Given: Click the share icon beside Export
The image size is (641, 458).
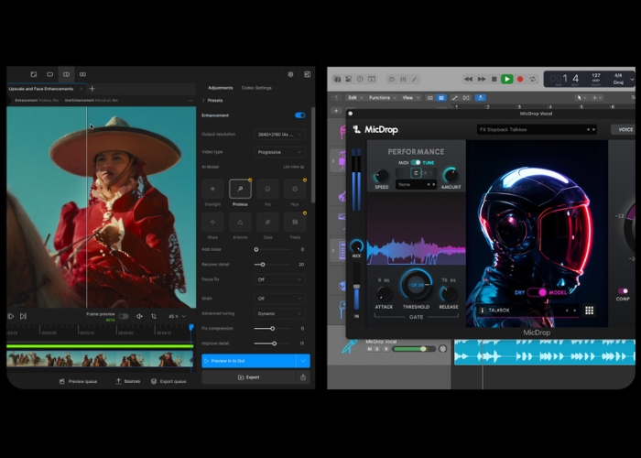Looking at the screenshot, I should click(x=303, y=377).
